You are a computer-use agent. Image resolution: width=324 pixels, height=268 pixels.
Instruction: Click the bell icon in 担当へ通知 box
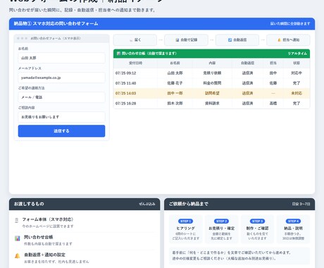pyautogui.click(x=279, y=40)
